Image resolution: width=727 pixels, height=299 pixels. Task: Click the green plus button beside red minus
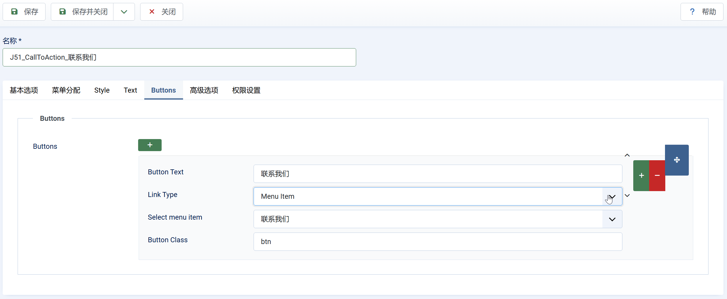click(641, 176)
